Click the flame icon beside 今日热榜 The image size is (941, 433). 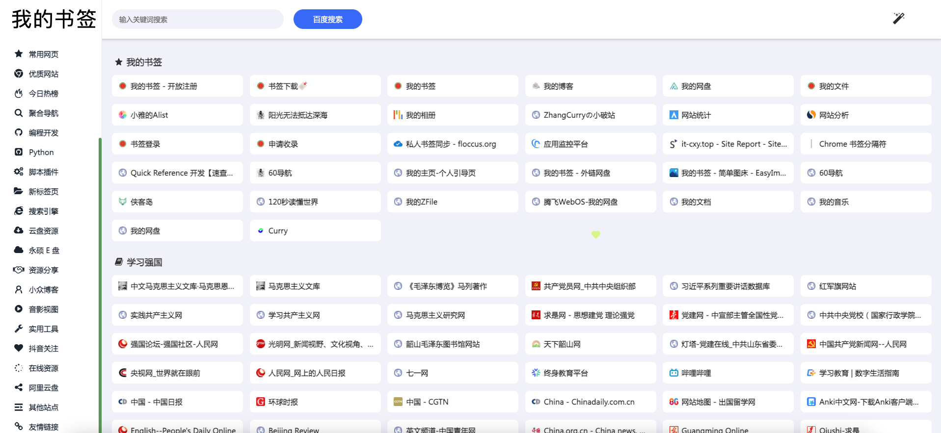point(19,93)
